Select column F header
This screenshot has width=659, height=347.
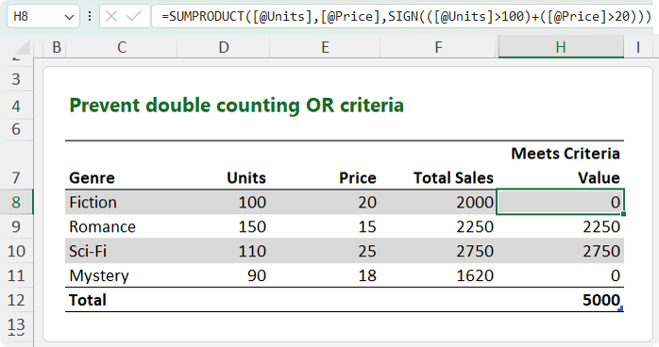coord(438,47)
